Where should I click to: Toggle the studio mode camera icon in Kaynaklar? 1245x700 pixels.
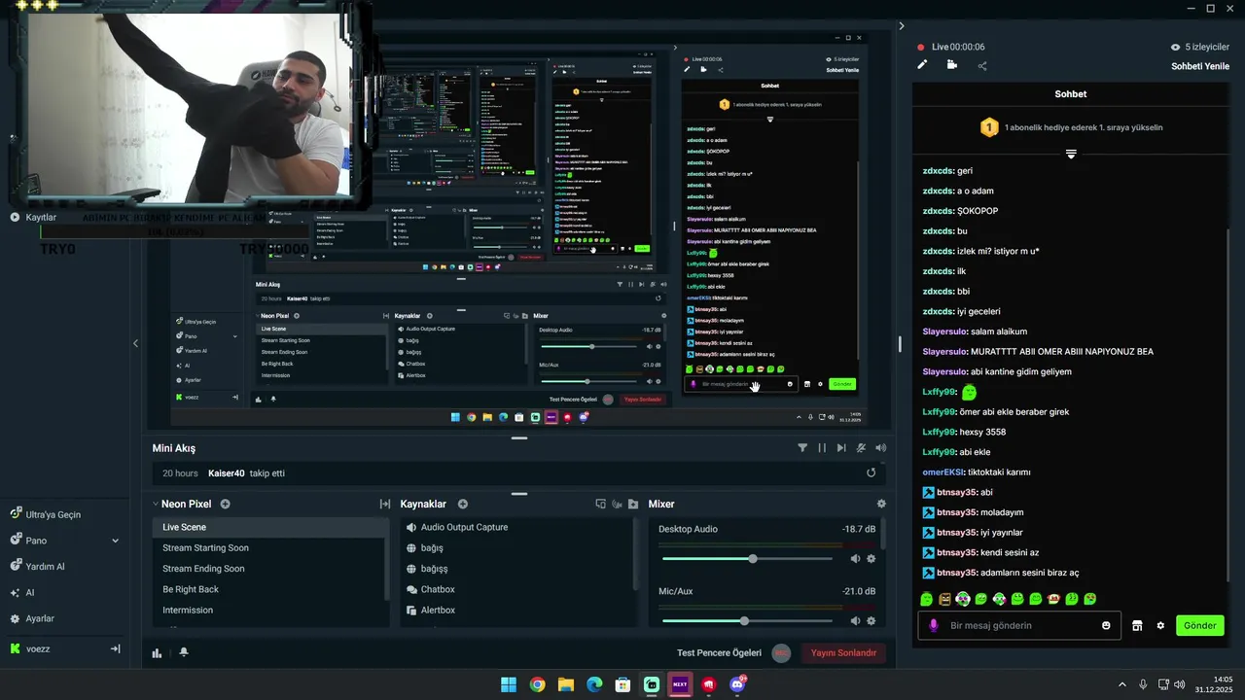click(x=617, y=504)
